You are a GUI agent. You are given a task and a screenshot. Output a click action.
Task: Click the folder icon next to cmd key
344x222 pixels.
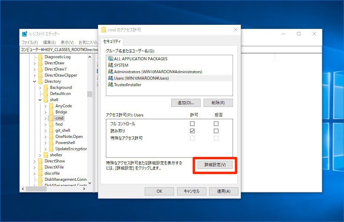click(x=51, y=118)
